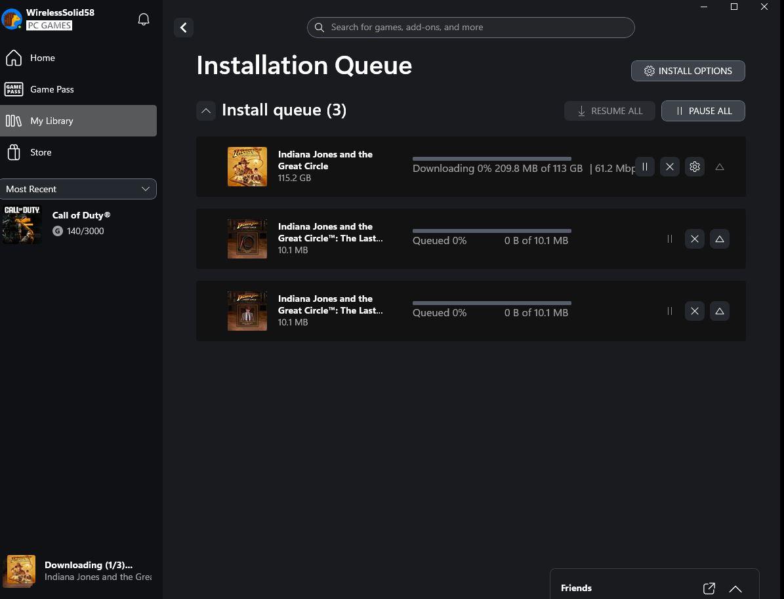This screenshot has height=599, width=784.
Task: Click the back arrow button
Action: pyautogui.click(x=184, y=28)
